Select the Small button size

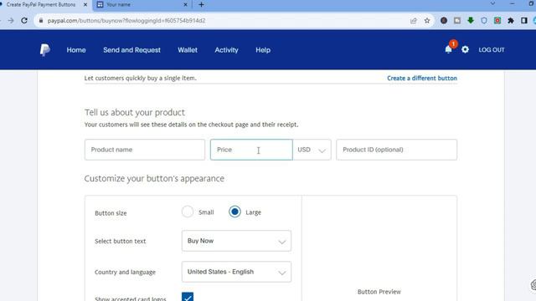(188, 212)
